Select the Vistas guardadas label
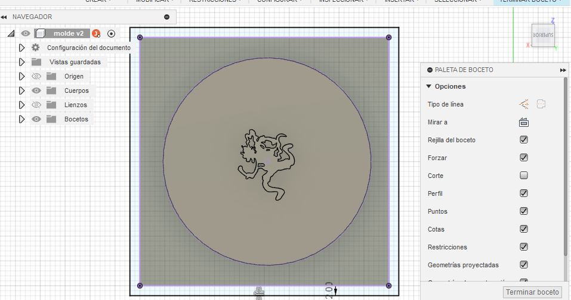 tap(75, 62)
